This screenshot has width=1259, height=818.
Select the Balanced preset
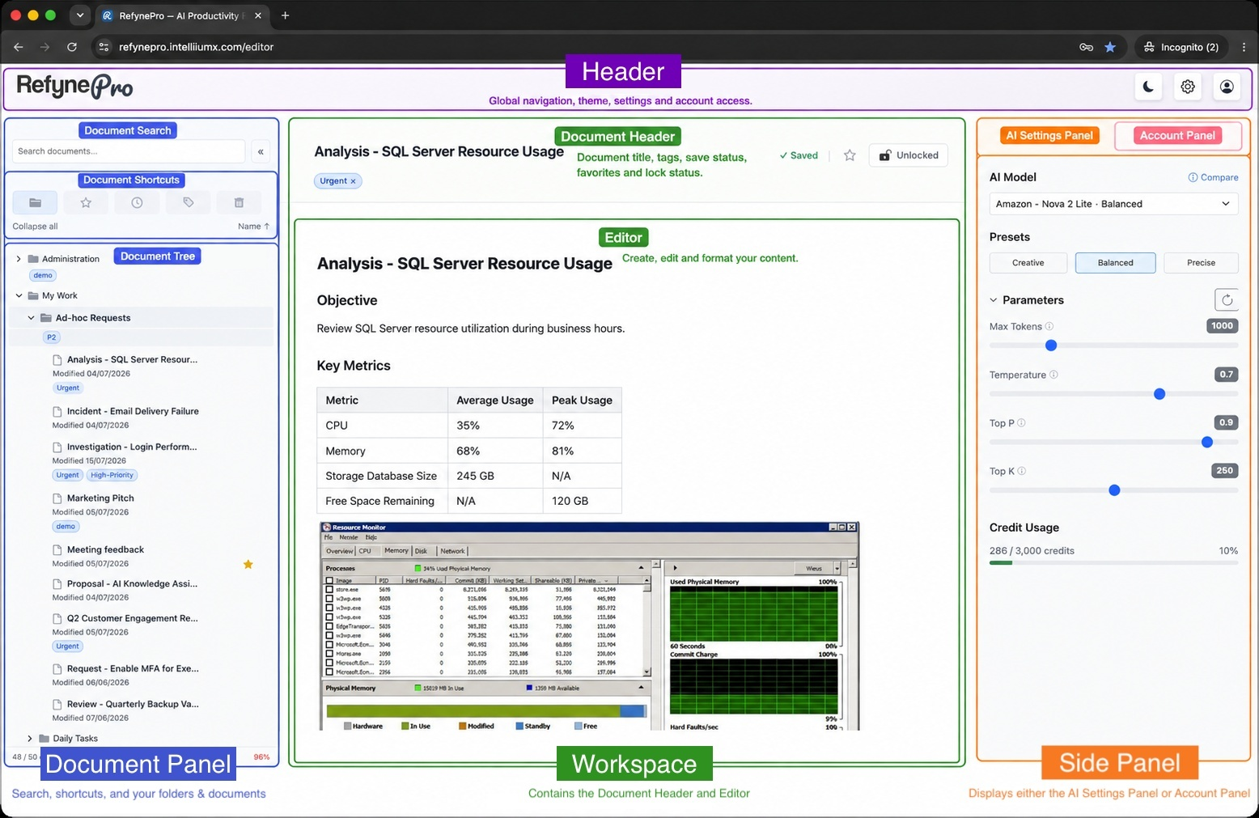pyautogui.click(x=1115, y=263)
